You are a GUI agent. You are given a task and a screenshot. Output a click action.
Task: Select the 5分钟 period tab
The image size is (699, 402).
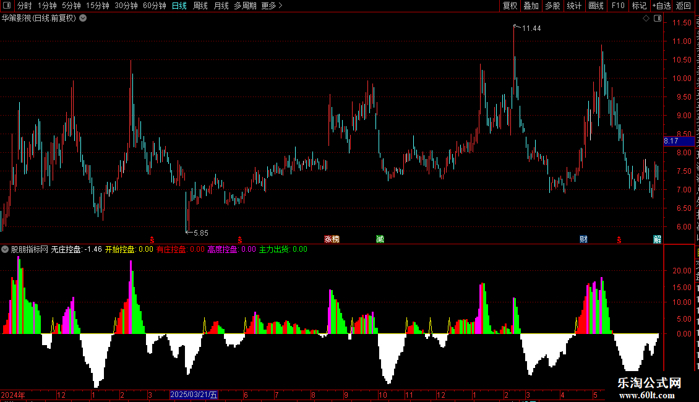(x=71, y=6)
